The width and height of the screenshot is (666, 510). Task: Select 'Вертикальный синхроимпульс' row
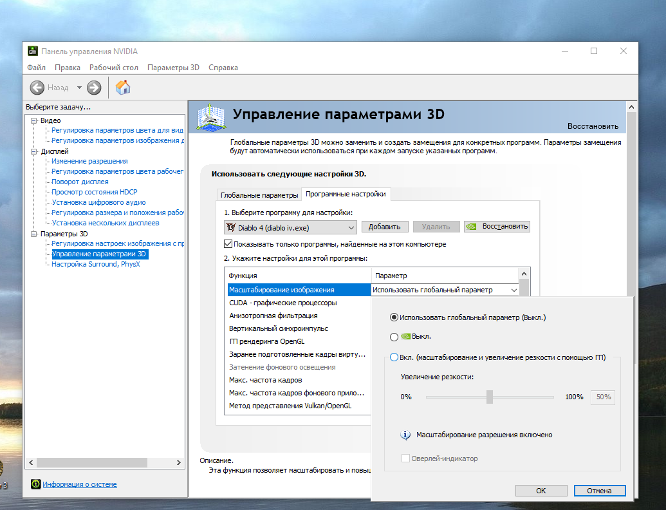[299, 328]
